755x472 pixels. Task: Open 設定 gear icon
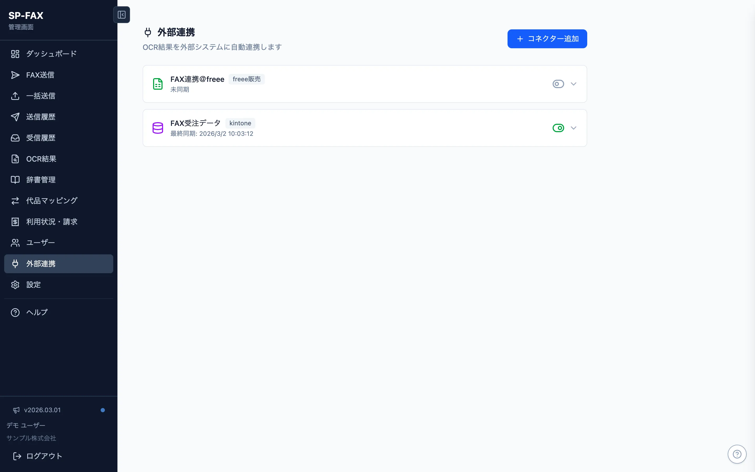click(x=15, y=285)
